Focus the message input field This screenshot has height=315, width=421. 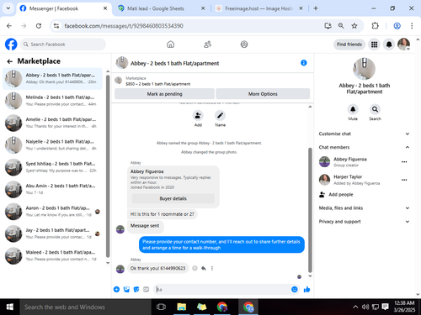point(221,289)
